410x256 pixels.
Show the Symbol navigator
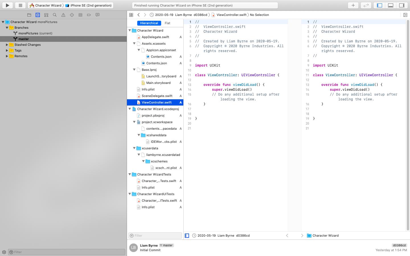(x=46, y=15)
